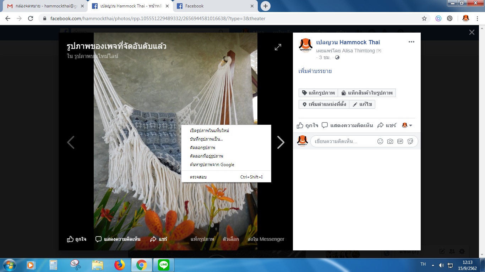Click 'ถูกใจ' like under the photo

point(77,239)
